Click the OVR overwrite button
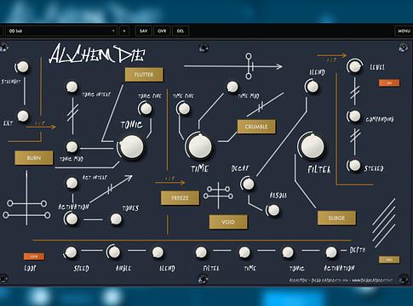This screenshot has height=306, width=413. point(162,31)
